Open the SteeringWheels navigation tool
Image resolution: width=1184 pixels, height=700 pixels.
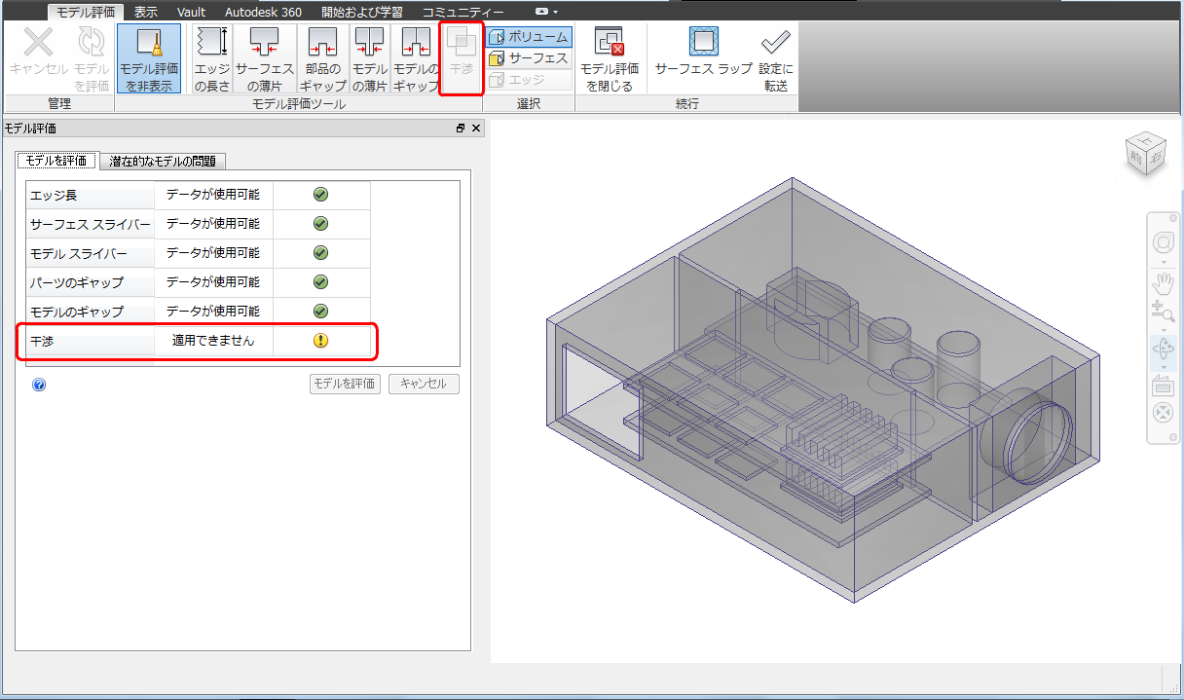pos(1164,242)
